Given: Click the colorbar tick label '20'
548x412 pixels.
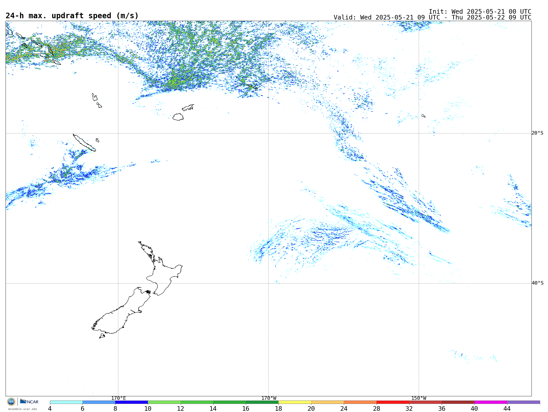Looking at the screenshot, I should (x=311, y=409).
